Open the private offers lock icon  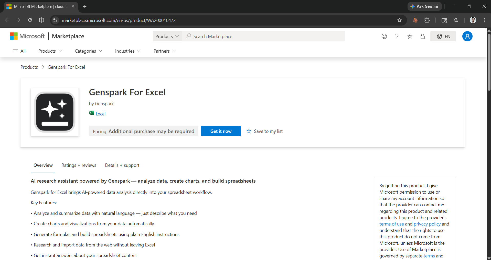tap(422, 36)
